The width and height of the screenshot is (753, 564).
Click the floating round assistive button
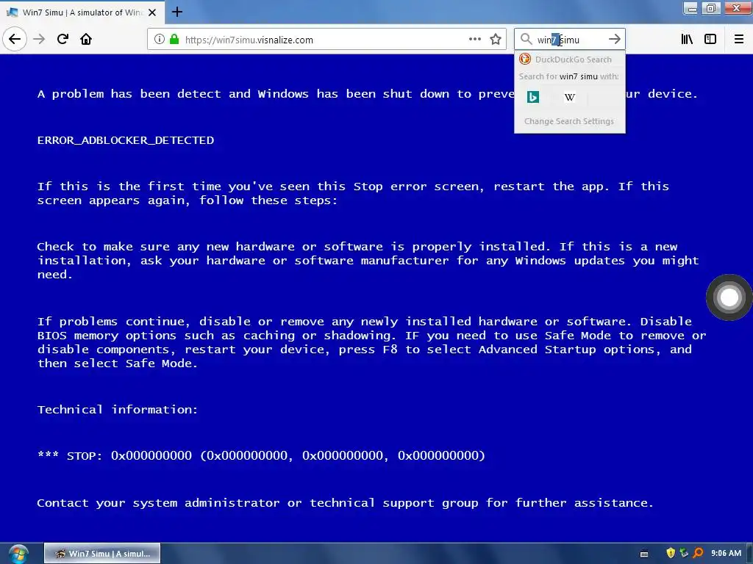coord(729,297)
